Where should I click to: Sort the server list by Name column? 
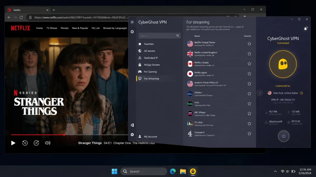[197, 36]
